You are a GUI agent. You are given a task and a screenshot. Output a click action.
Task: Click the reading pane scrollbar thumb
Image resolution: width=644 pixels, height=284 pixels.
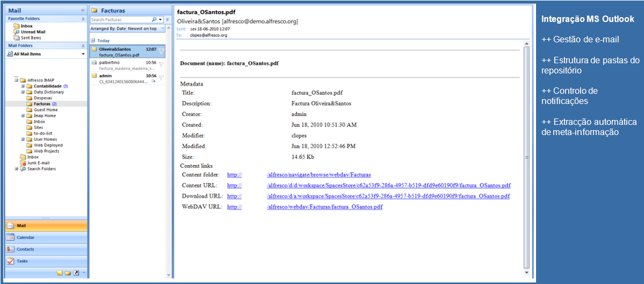527,158
